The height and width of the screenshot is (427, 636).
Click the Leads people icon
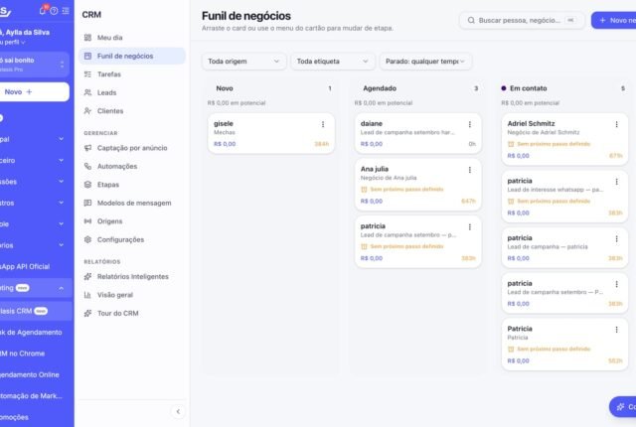coord(87,92)
